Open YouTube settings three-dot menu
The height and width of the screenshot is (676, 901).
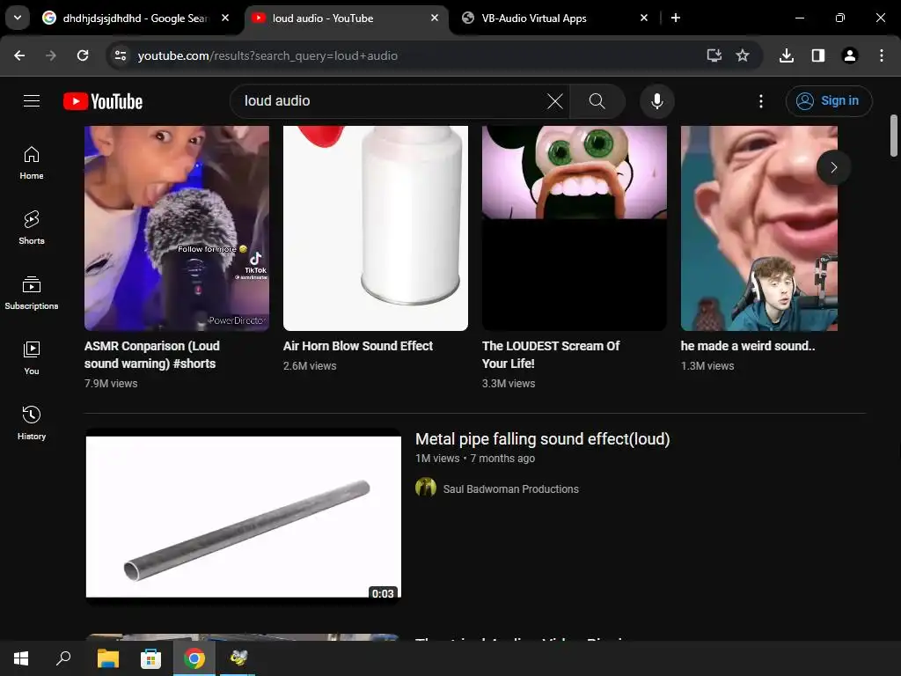(761, 101)
